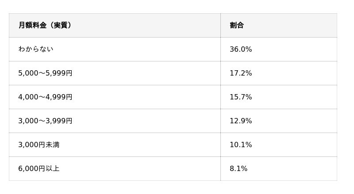Select the 3,000円未満 cell
Image resolution: width=354 pixels, height=194 pixels.
pyautogui.click(x=115, y=145)
